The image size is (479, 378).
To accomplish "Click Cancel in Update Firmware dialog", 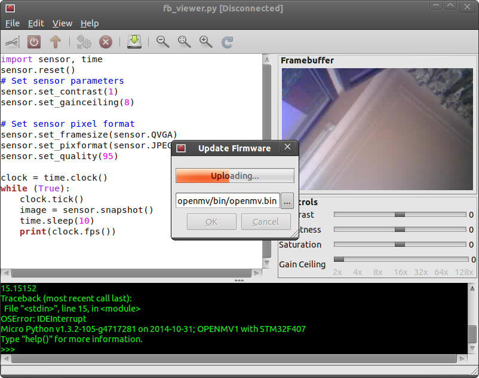I will click(266, 222).
